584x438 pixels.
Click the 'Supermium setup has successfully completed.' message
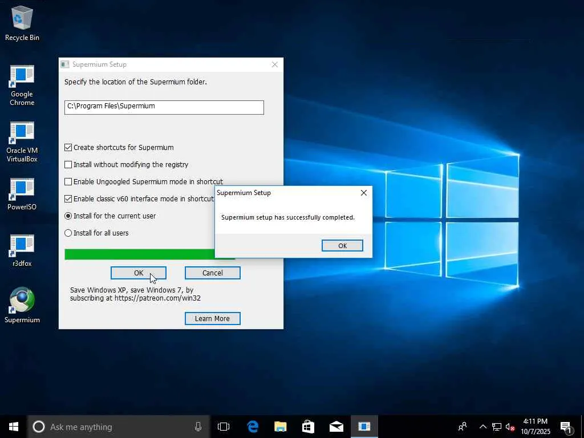tap(288, 217)
